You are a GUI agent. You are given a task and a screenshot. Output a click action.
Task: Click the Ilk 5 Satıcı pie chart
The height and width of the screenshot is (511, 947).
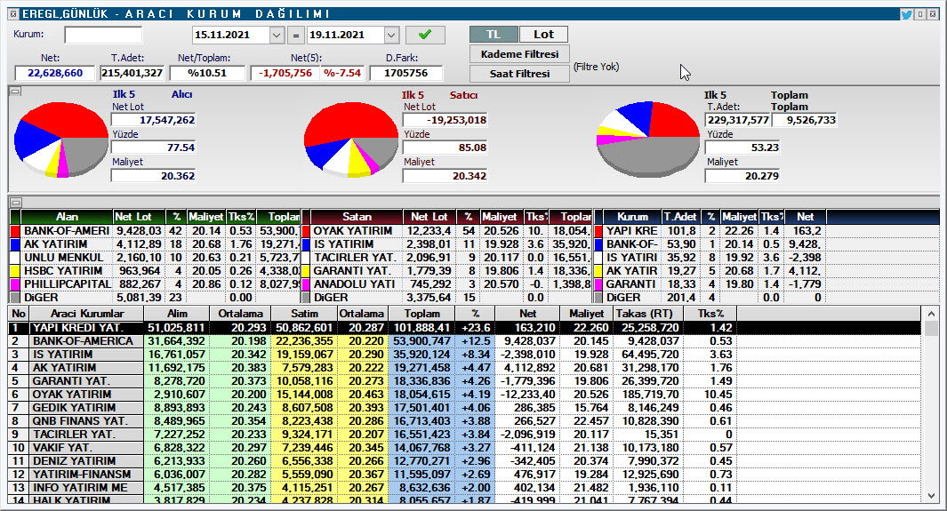click(x=351, y=140)
